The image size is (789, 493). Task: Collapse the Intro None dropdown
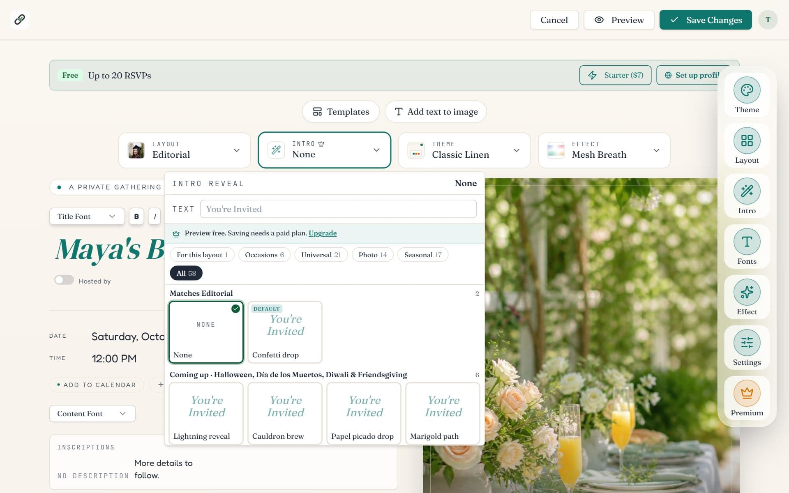click(x=324, y=150)
